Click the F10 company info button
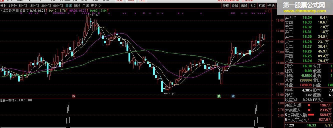Viewport: 333px width, 128px height. coord(253,5)
